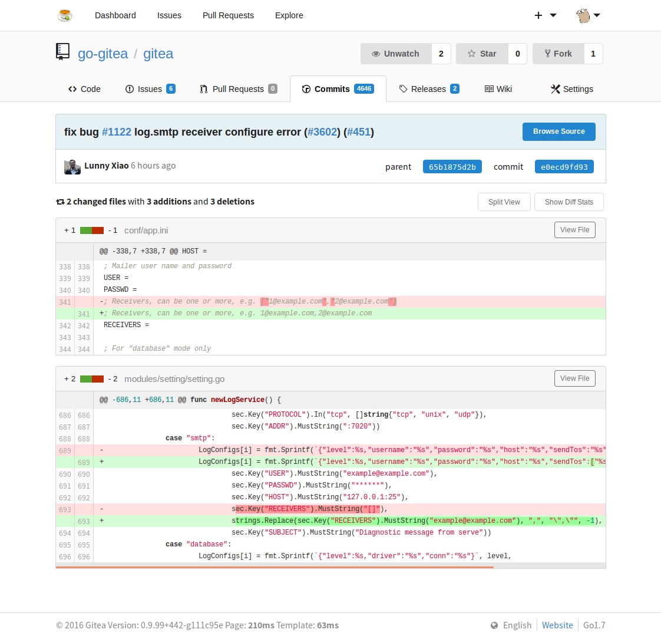The width and height of the screenshot is (661, 636).
Task: Click the Settings tools icon
Action: tap(555, 89)
